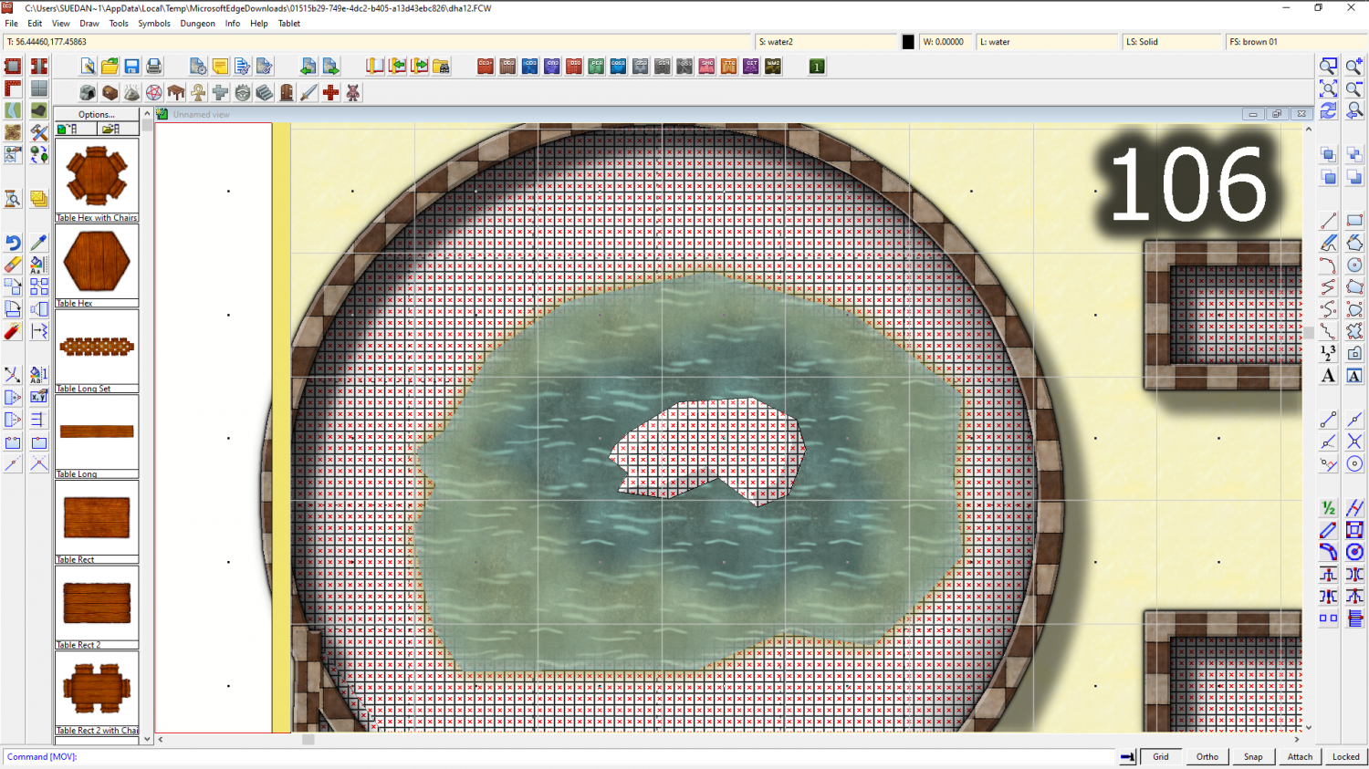Click the red cross healing symbol icon

pos(330,93)
